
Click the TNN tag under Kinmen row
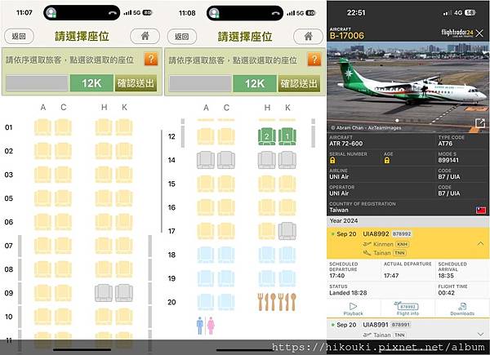tap(399, 253)
